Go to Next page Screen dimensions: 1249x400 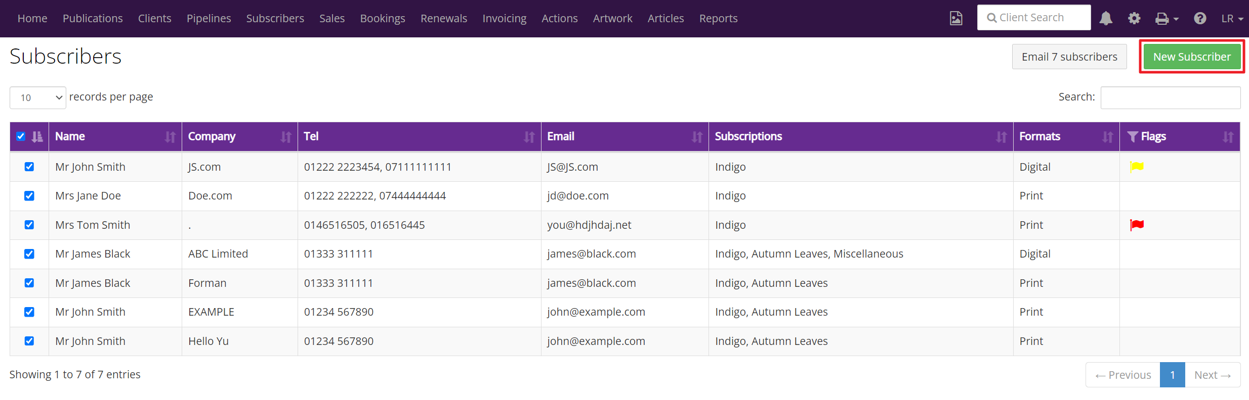(x=1213, y=375)
